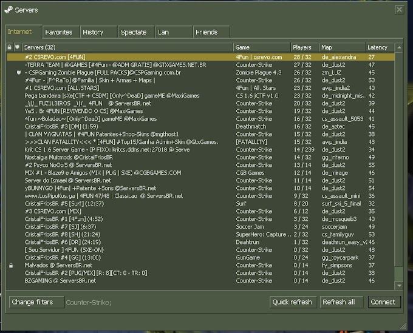Select the CLAN MAGNATAS server row
The image size is (413, 333).
200,134
